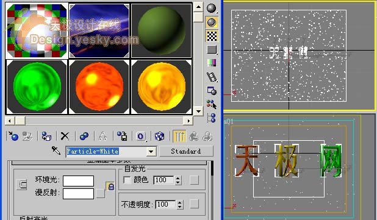The height and width of the screenshot is (220, 377).
Task: Click Show Map in Viewport cube icon
Action: (x=159, y=136)
